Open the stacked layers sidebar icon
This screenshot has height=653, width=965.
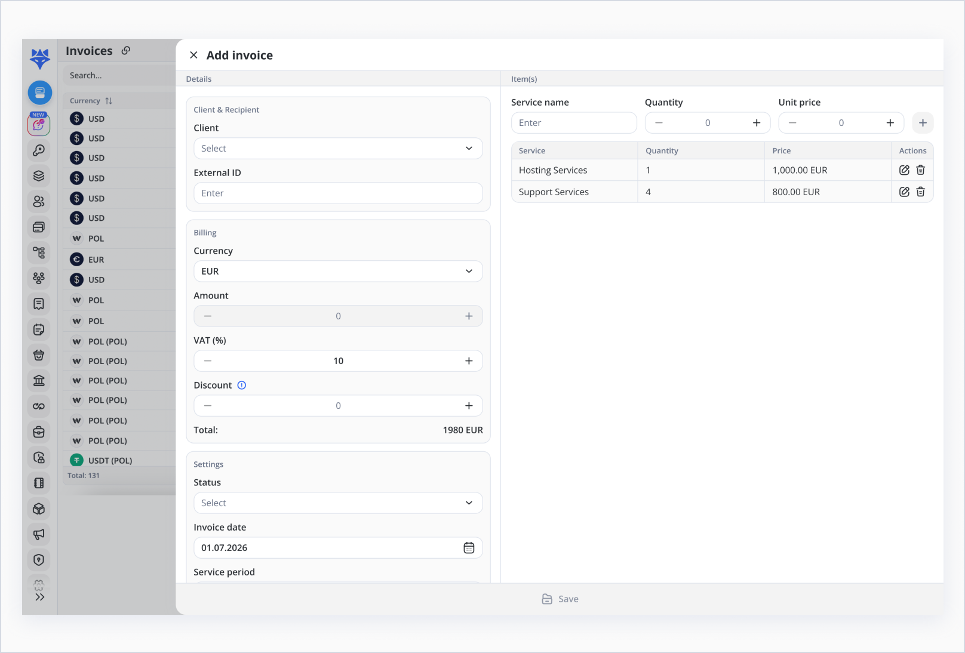[x=39, y=175]
